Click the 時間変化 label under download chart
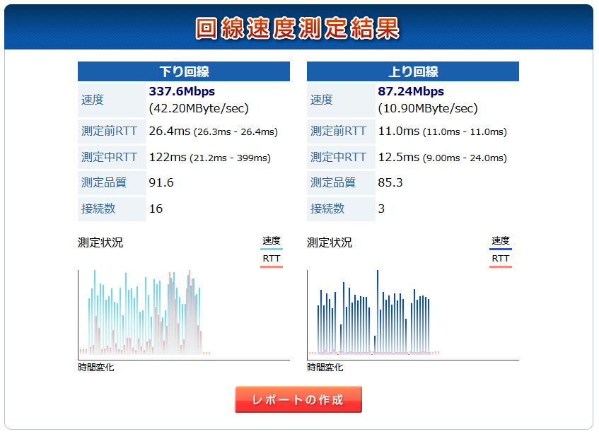599x434 pixels. pos(96,367)
